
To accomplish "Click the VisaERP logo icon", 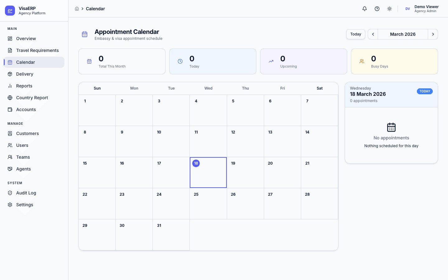I will (x=10, y=10).
